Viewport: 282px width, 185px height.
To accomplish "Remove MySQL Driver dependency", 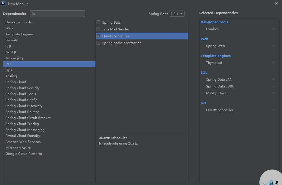I will pos(273,93).
